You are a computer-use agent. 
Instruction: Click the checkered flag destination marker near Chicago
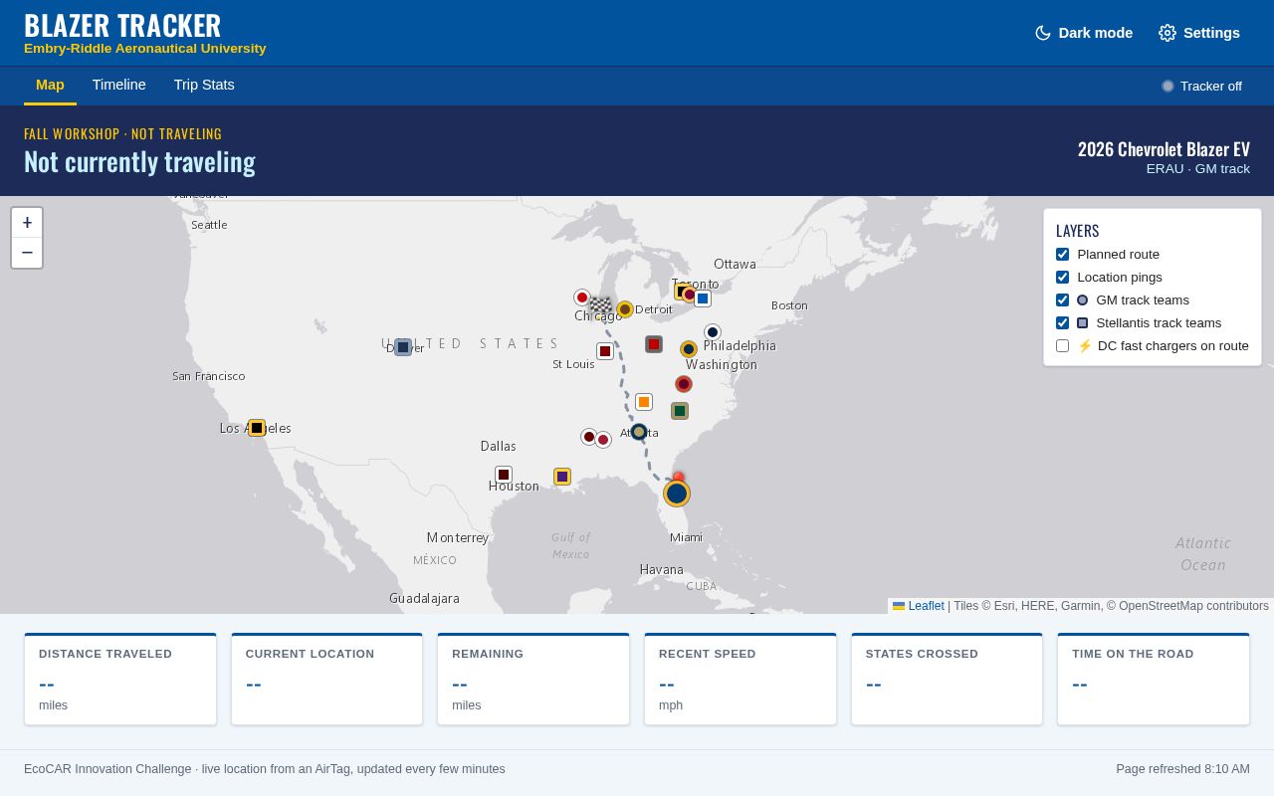point(600,305)
